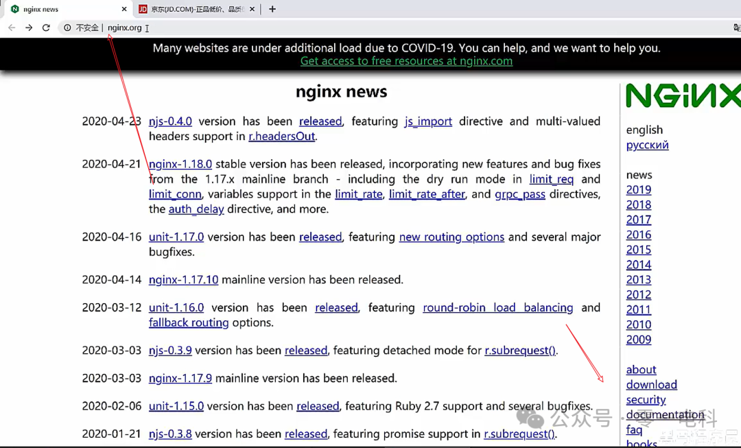
Task: Open the free resources link at nginx.com
Action: tap(406, 61)
